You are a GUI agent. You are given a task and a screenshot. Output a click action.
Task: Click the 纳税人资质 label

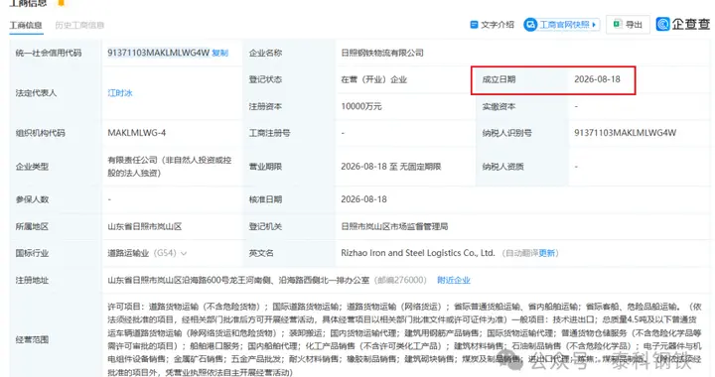pyautogui.click(x=502, y=167)
